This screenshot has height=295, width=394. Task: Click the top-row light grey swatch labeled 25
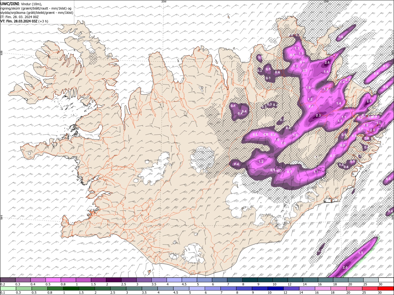[371, 280]
